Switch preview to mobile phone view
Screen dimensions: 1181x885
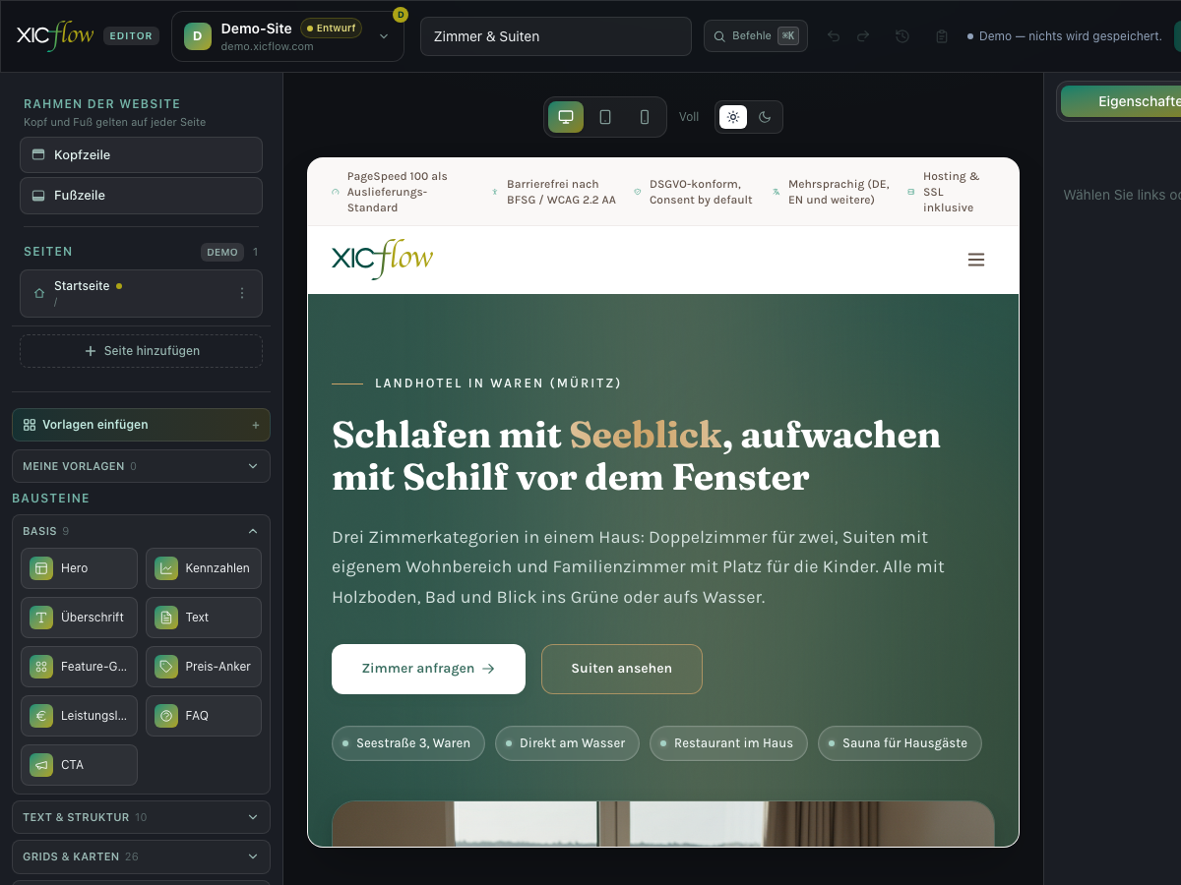click(645, 117)
